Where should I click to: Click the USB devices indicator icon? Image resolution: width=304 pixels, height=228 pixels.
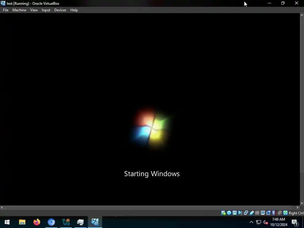pos(252,213)
